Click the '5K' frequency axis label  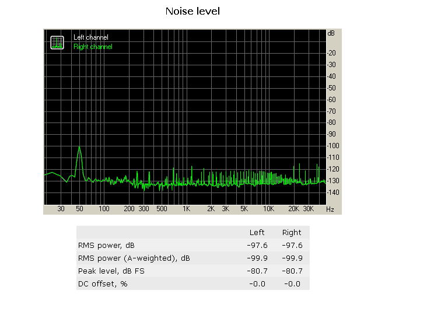tap(244, 209)
